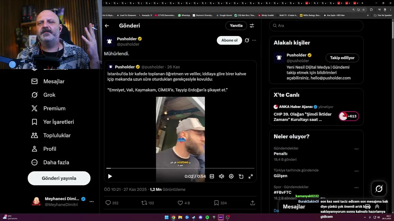This screenshot has height=221, width=394.
Task: Click the +613 listeners badge
Action: click(349, 116)
